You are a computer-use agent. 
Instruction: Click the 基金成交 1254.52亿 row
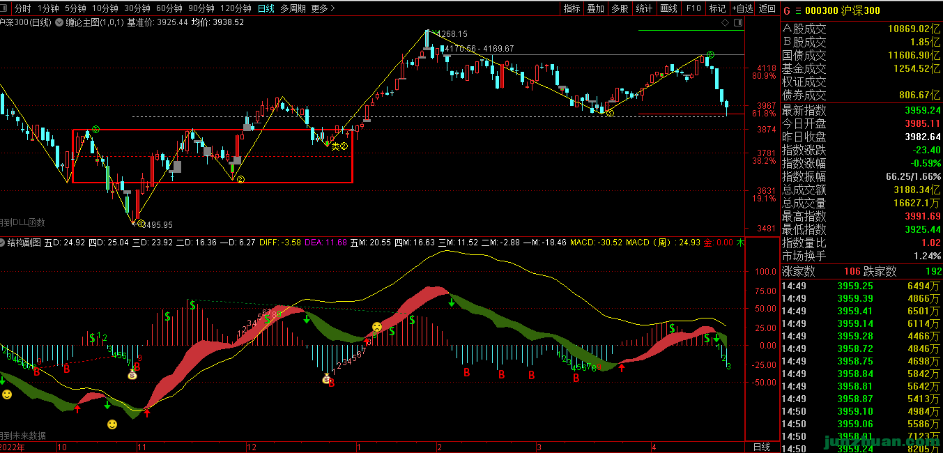point(861,68)
